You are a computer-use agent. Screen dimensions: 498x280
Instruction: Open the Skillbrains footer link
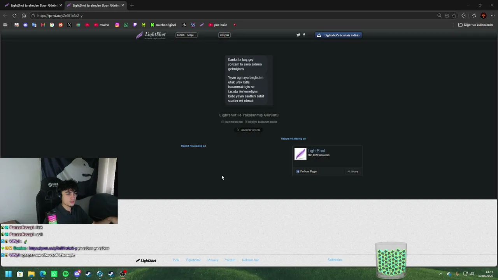tap(335, 260)
